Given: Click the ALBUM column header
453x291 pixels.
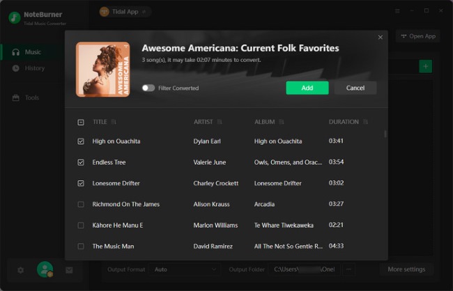Looking at the screenshot, I should (265, 122).
